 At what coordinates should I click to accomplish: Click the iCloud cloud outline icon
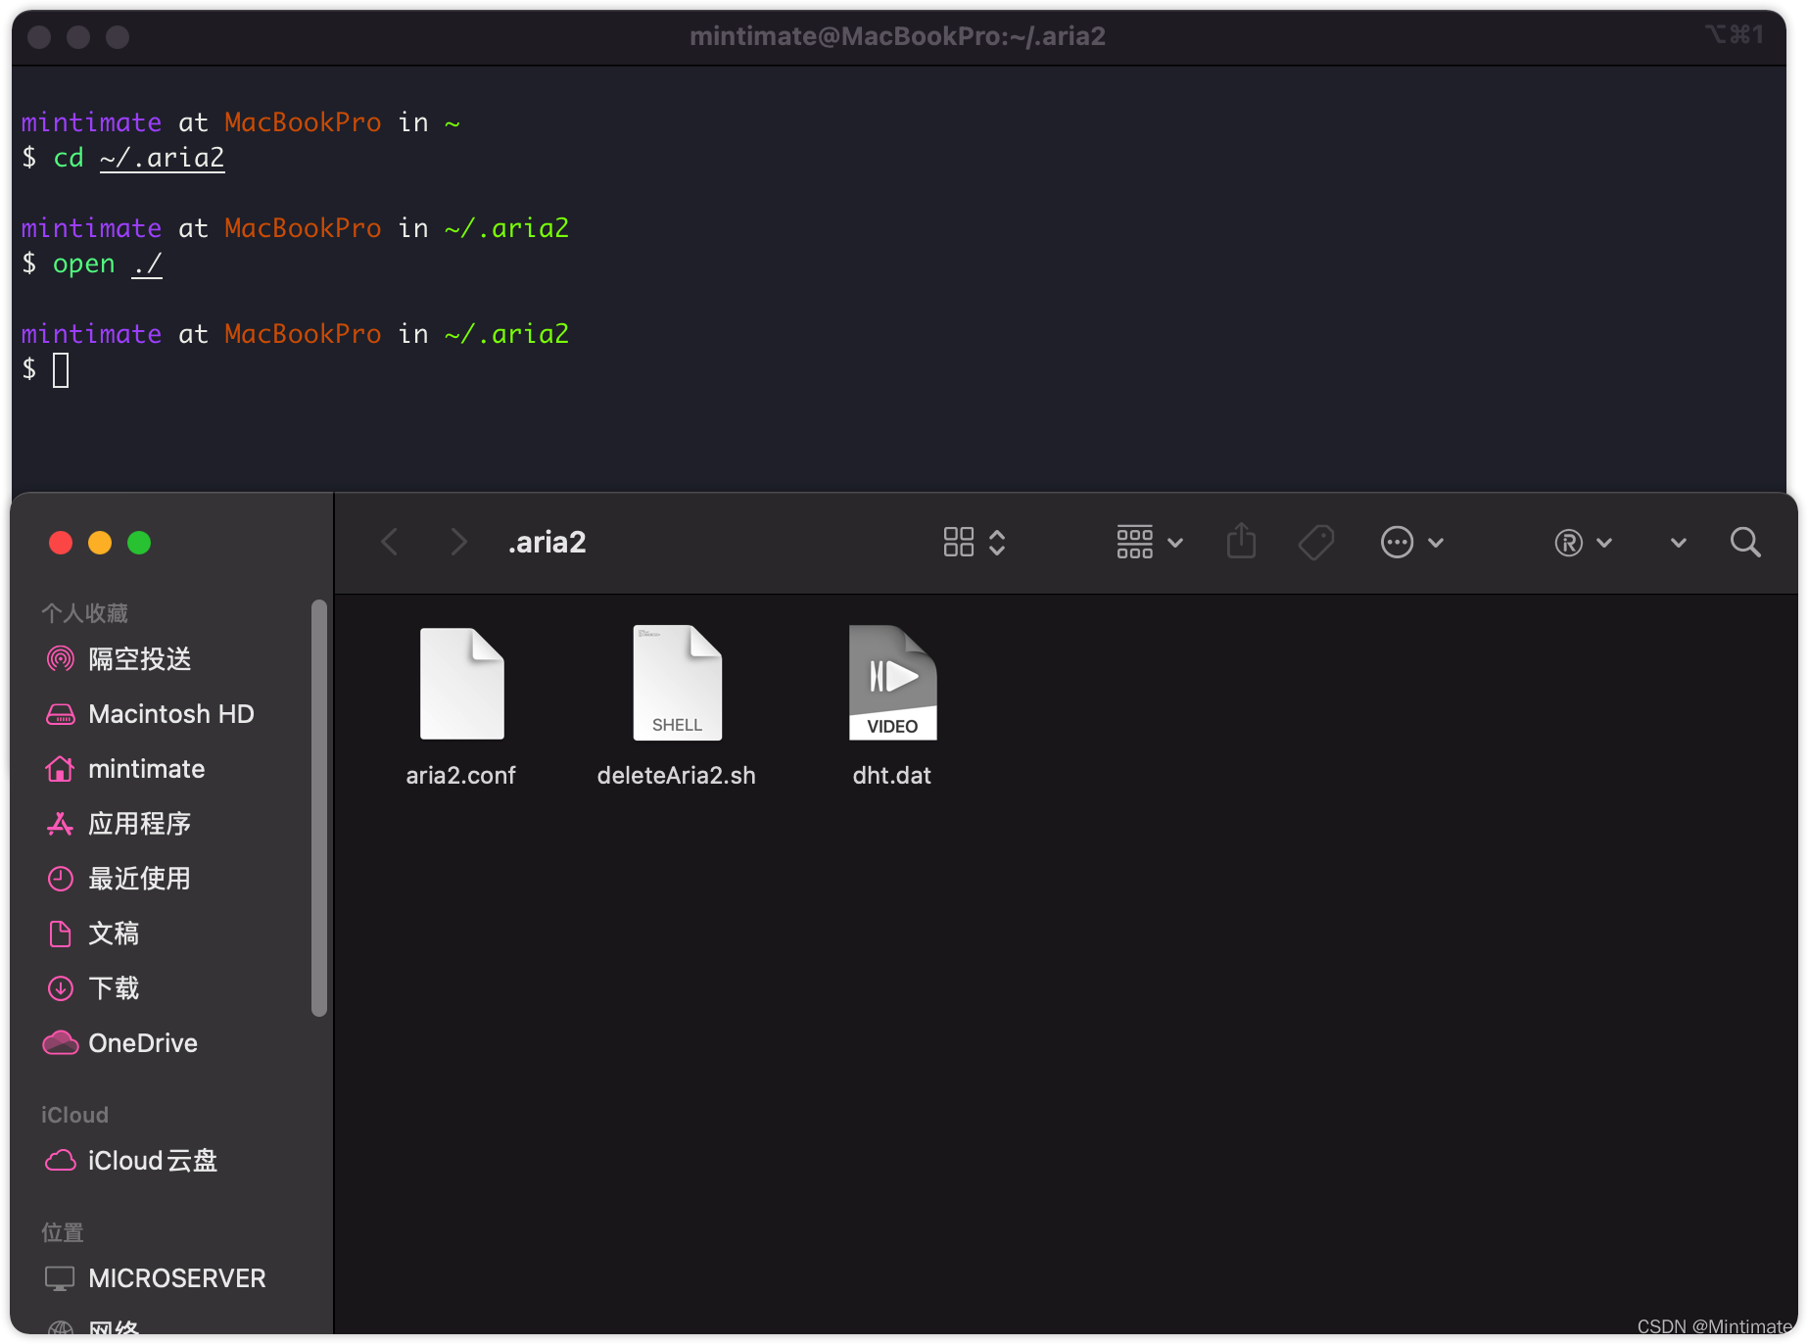pyautogui.click(x=61, y=1161)
